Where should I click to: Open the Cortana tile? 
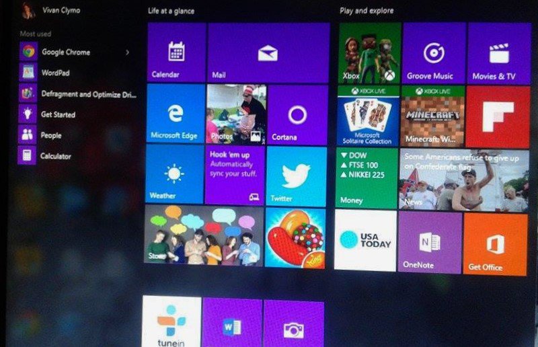click(297, 115)
